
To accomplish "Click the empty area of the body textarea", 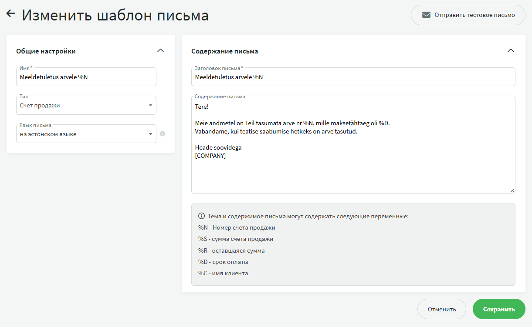I will point(353,176).
